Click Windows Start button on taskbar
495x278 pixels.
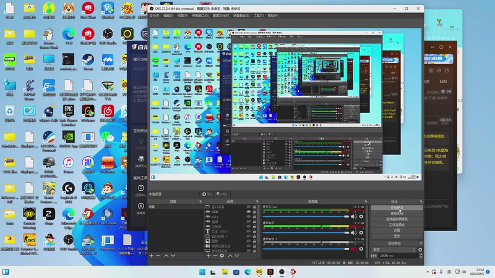pyautogui.click(x=202, y=272)
